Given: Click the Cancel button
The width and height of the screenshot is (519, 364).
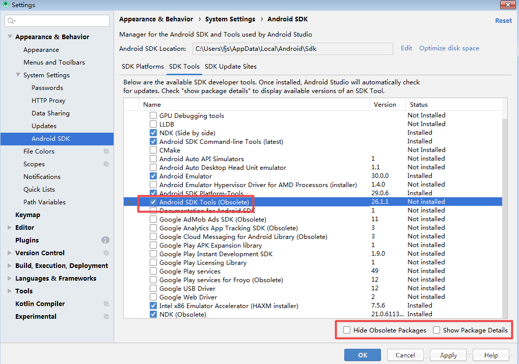Looking at the screenshot, I should tap(405, 355).
